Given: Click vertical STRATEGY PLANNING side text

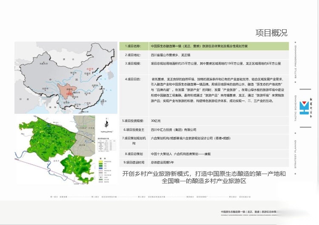Looking at the screenshot, I should click(296, 154).
